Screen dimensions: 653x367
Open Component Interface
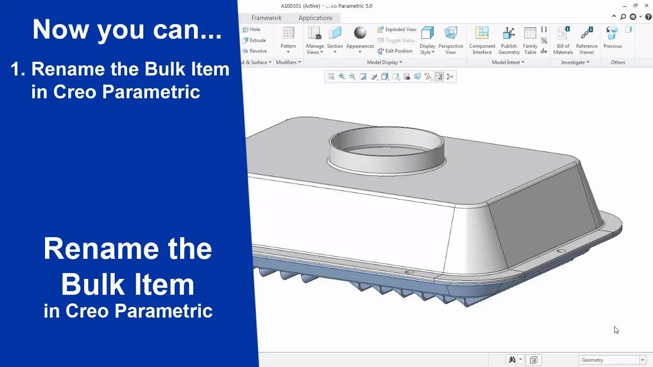coord(482,40)
